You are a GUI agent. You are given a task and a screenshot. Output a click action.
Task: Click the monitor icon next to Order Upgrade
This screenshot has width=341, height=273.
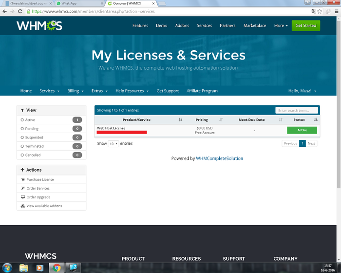pos(23,197)
